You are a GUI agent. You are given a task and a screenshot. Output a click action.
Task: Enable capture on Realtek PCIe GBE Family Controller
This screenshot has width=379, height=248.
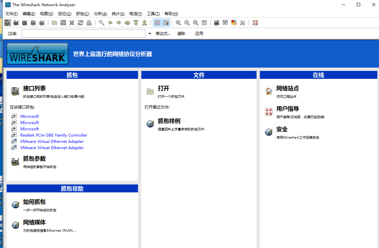[x=53, y=135]
